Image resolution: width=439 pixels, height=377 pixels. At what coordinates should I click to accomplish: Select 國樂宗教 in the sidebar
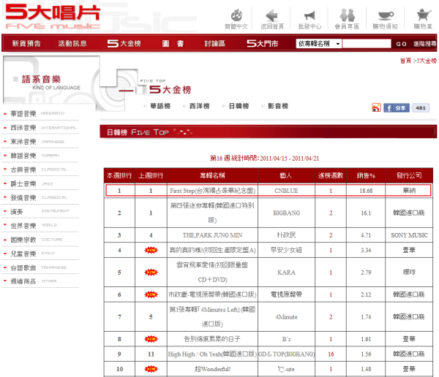(x=23, y=240)
